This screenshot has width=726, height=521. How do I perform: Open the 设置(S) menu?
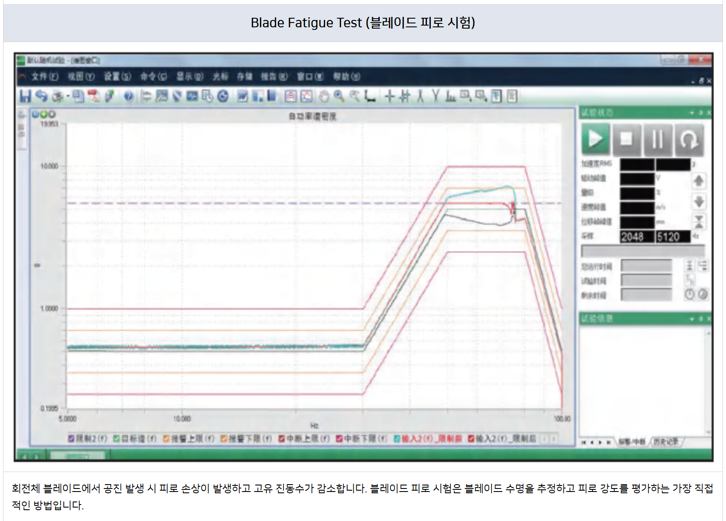pyautogui.click(x=117, y=77)
